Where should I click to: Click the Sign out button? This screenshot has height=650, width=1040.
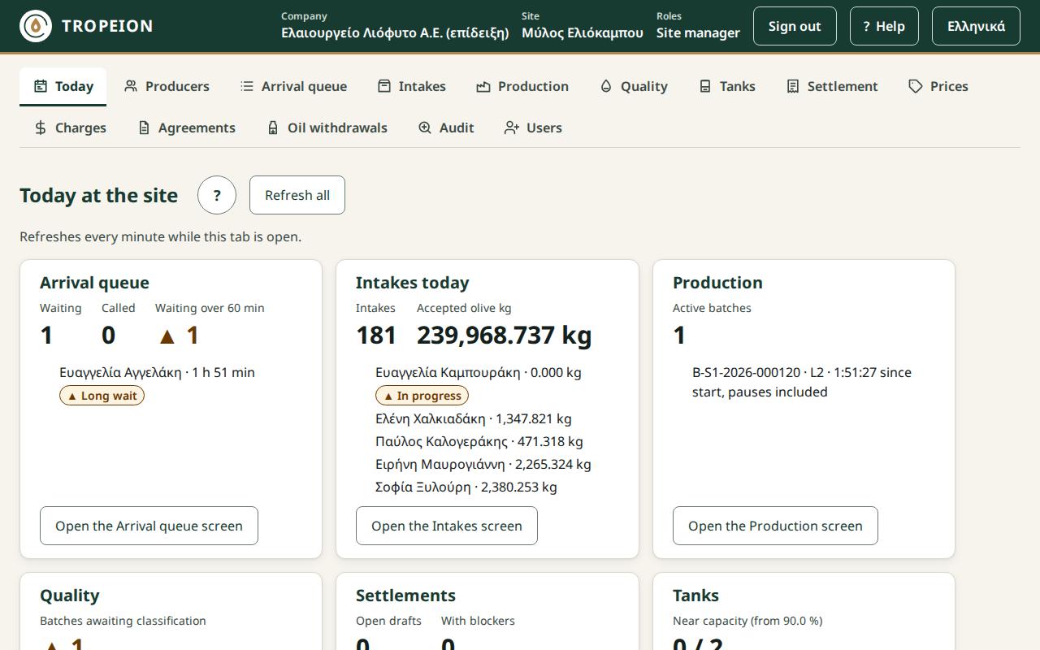795,26
